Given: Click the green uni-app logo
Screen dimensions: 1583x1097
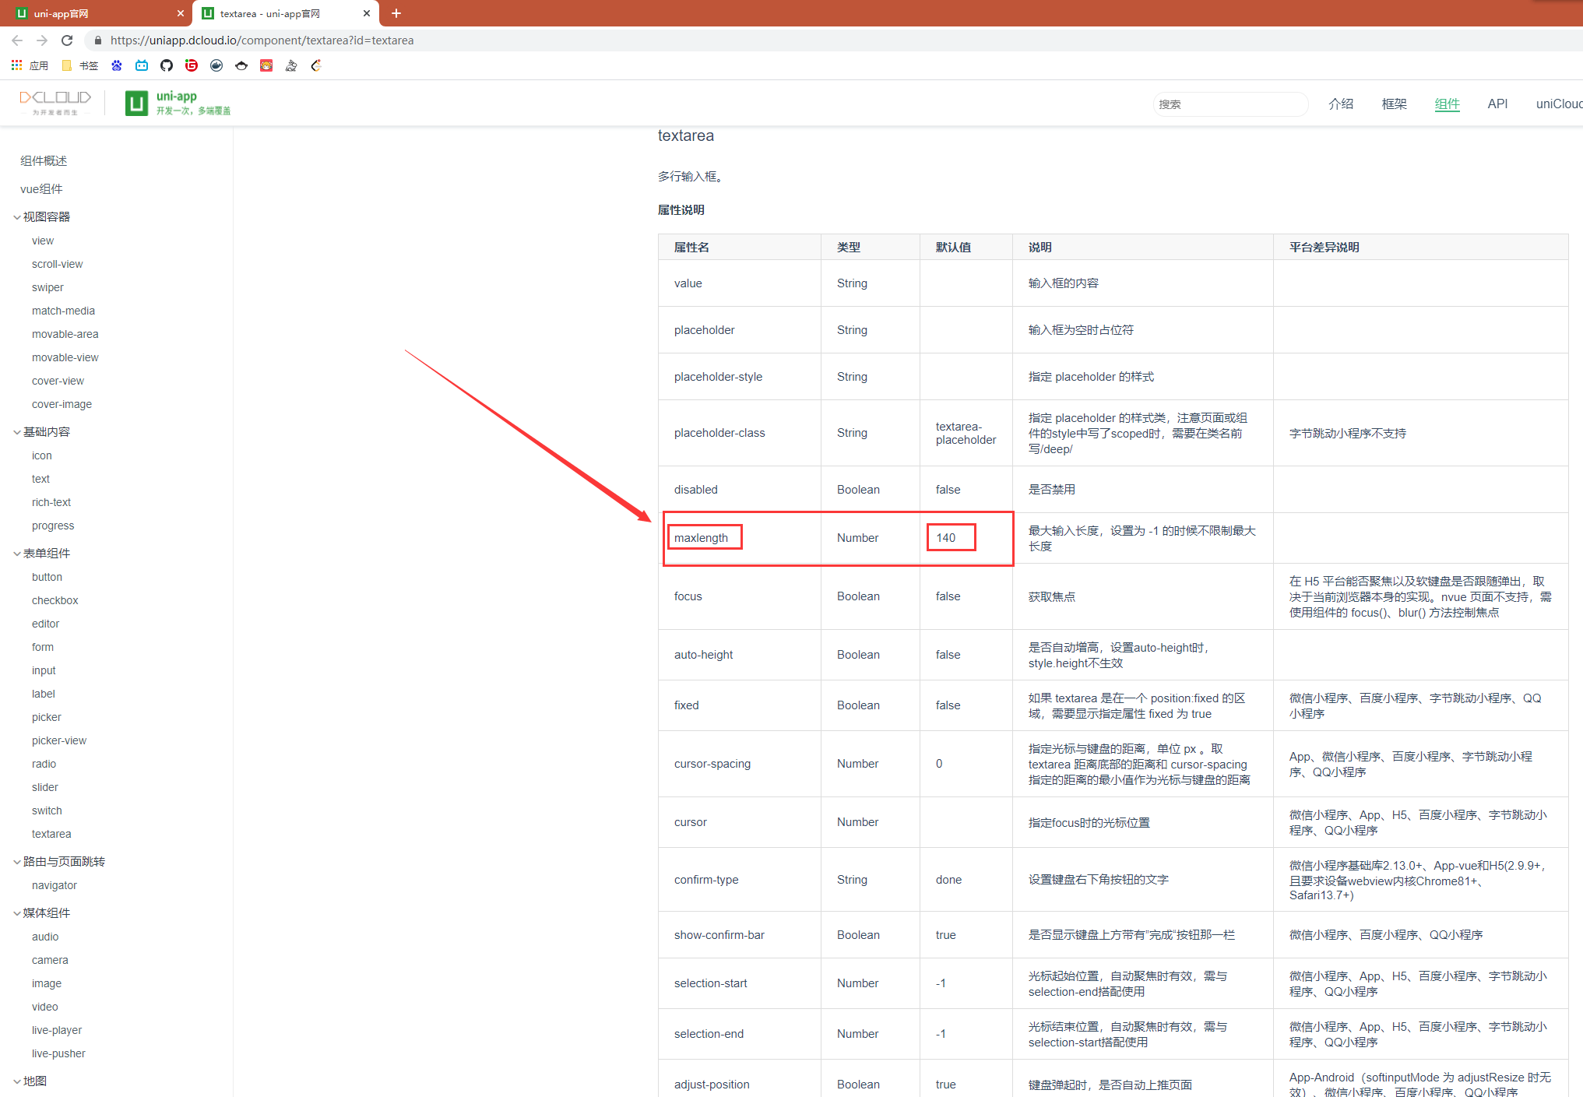Looking at the screenshot, I should 137,103.
